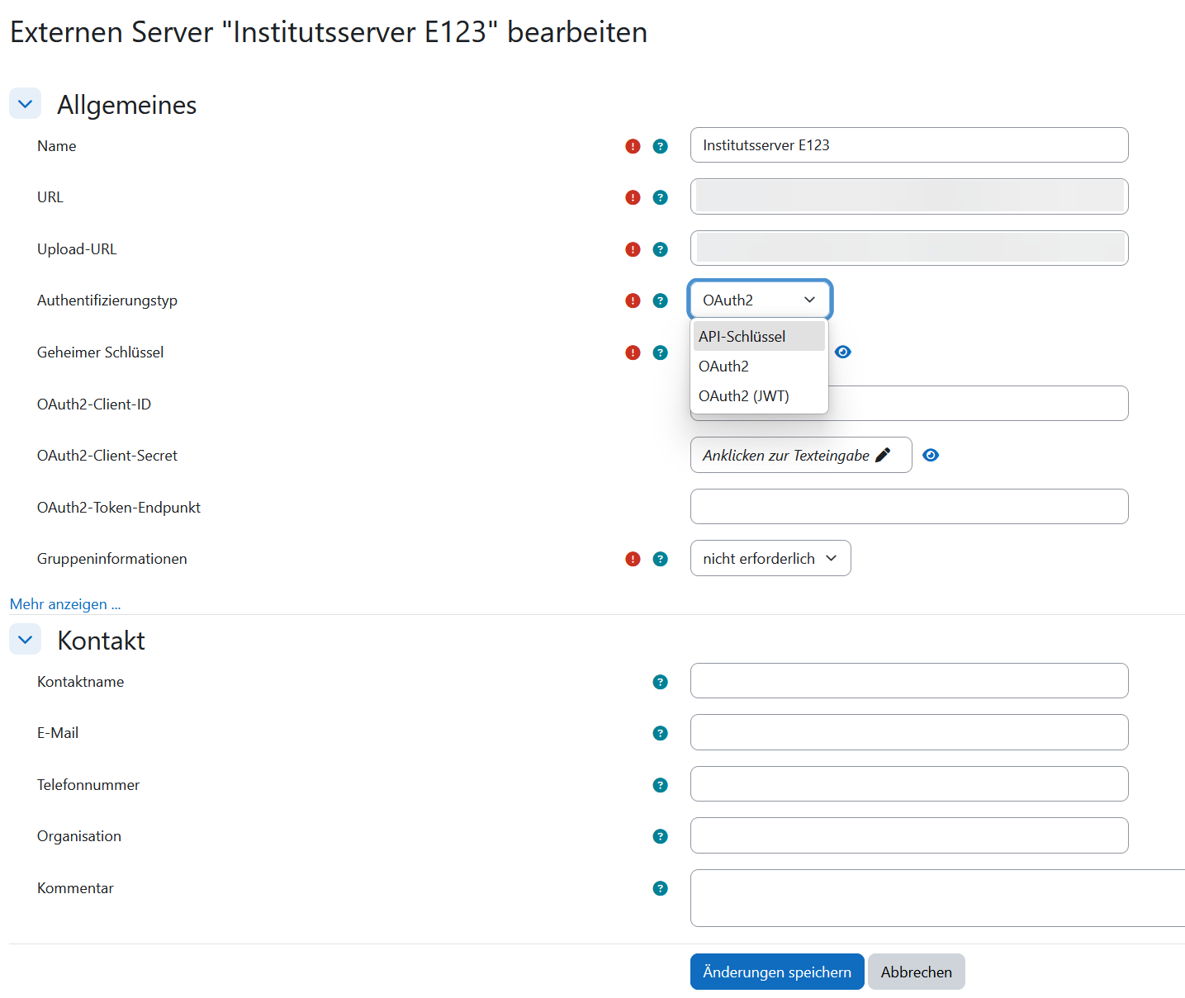
Task: Open help for Upload-URL field
Action: [660, 249]
